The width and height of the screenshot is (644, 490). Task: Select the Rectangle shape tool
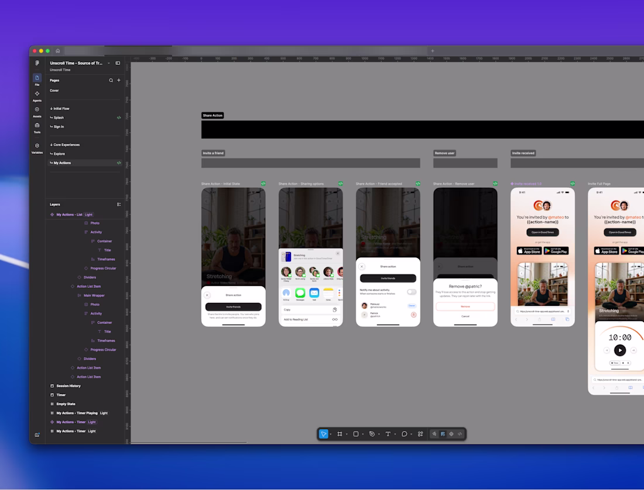[356, 434]
